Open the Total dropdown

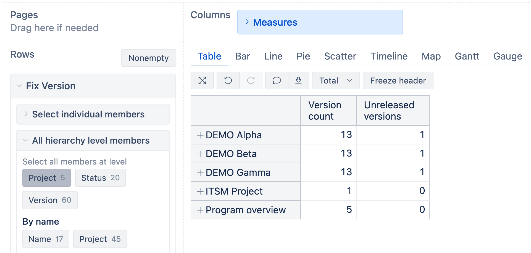[336, 80]
